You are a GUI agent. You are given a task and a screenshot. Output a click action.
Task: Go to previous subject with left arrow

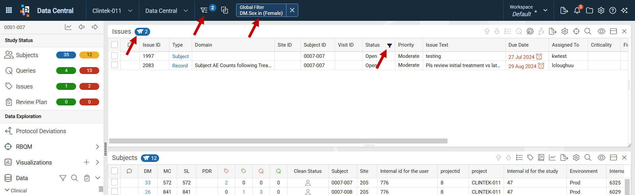(x=82, y=27)
